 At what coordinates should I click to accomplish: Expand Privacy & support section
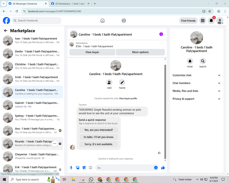tap(196, 99)
